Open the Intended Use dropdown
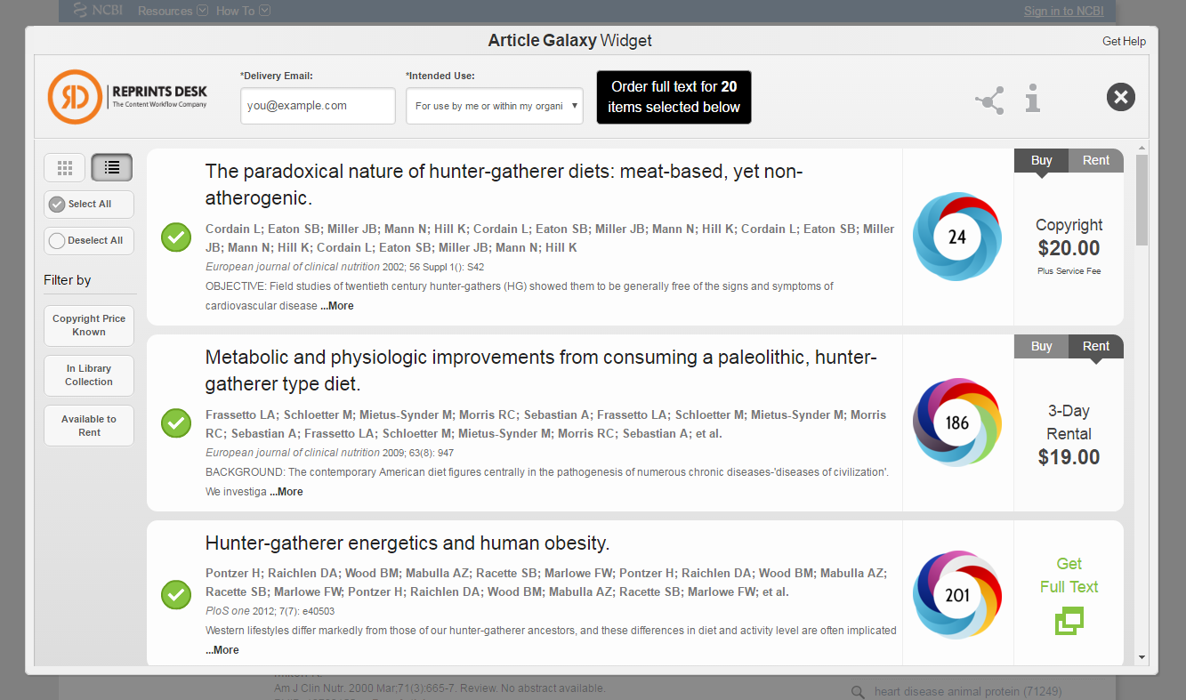Viewport: 1186px width, 700px height. click(x=494, y=106)
